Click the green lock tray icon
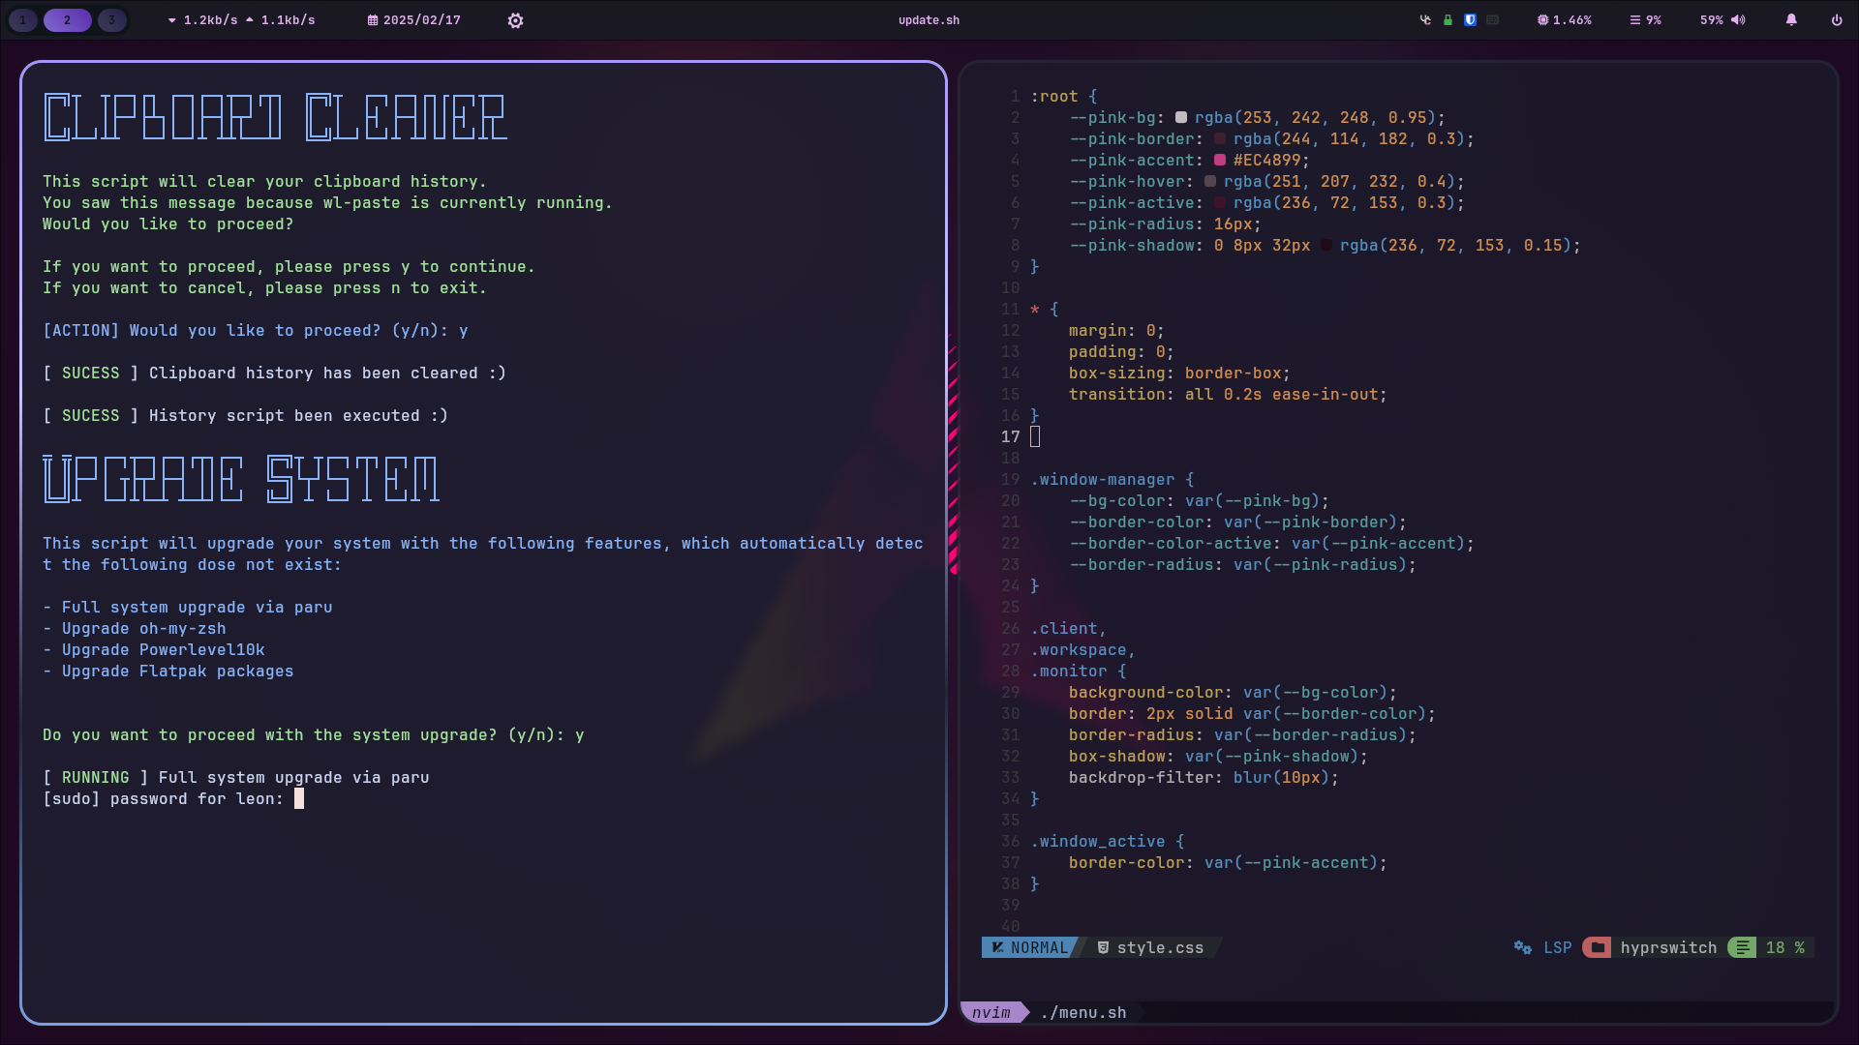The height and width of the screenshot is (1045, 1859). tap(1448, 20)
